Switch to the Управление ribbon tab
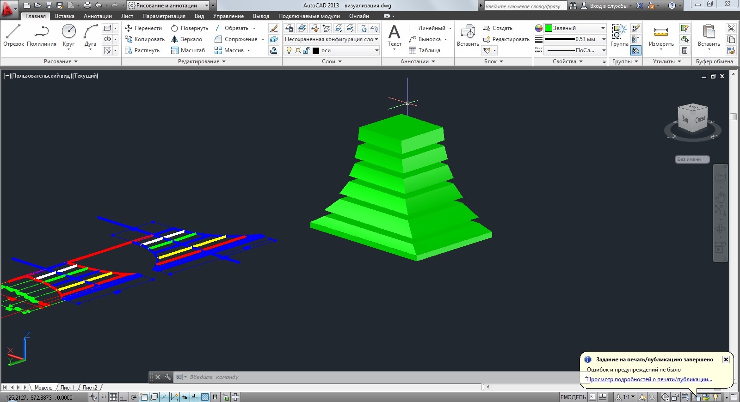The height and width of the screenshot is (402, 740). click(228, 16)
